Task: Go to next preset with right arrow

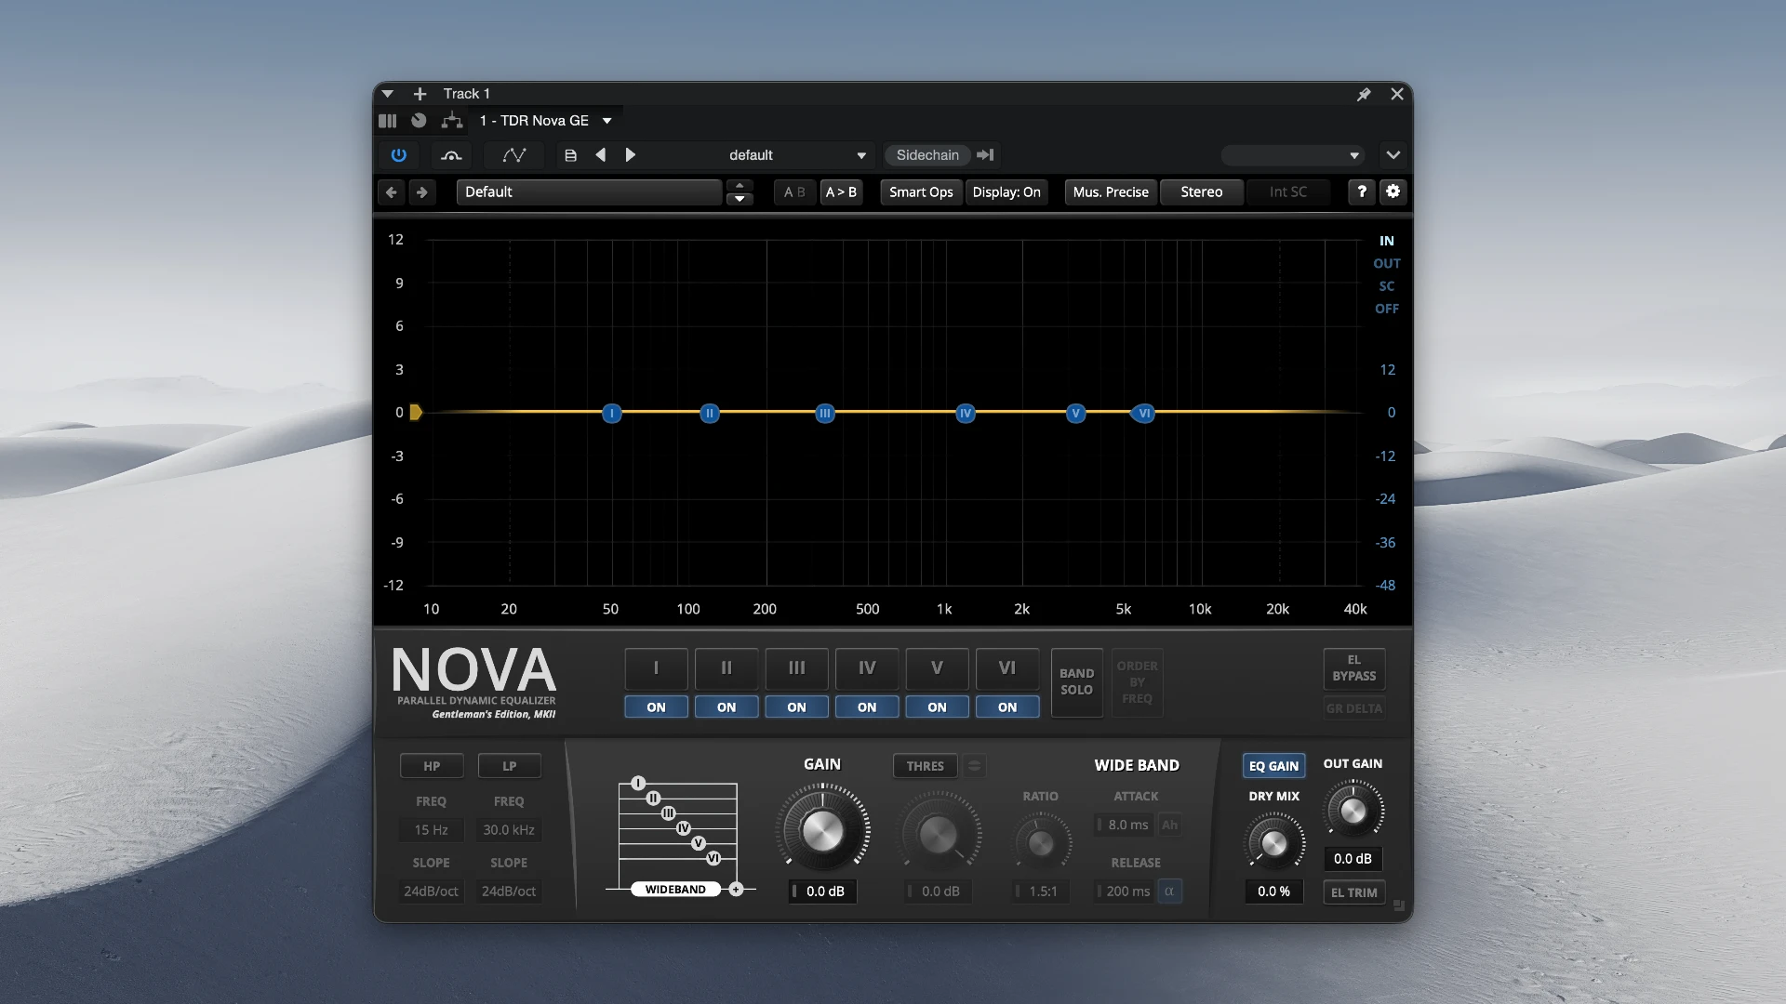Action: coord(631,155)
